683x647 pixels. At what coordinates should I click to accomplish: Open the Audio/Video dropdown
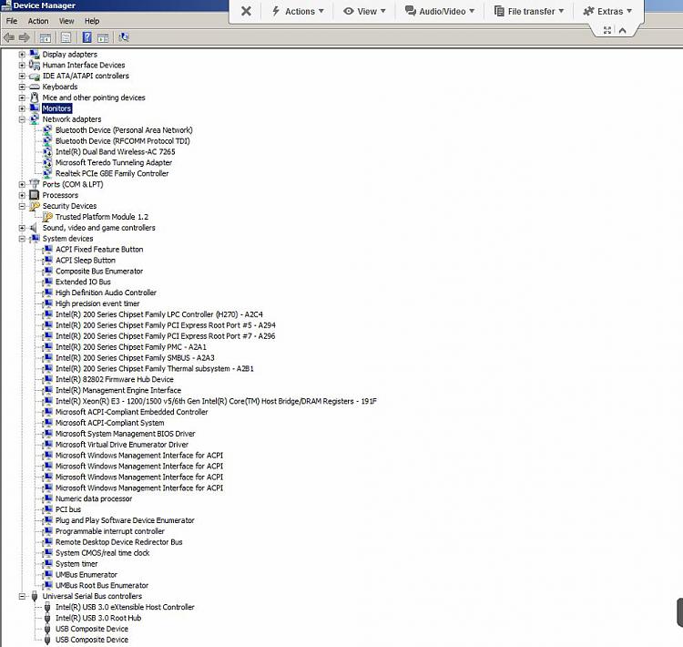[x=440, y=11]
